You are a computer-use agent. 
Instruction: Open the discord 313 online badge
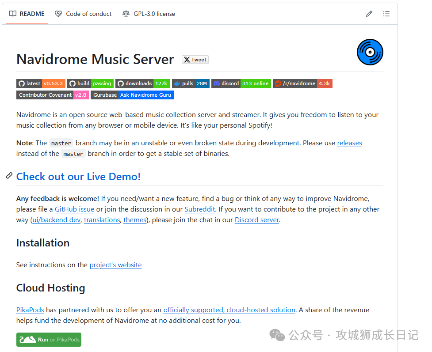(241, 83)
